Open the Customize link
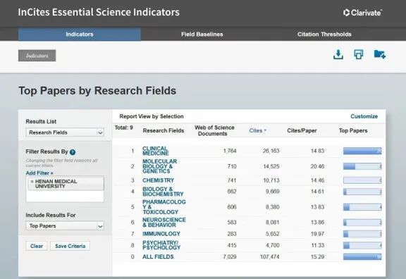Viewport: 406px width, 279px height. tap(364, 116)
